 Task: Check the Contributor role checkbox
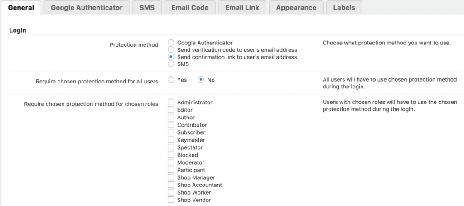(x=171, y=125)
